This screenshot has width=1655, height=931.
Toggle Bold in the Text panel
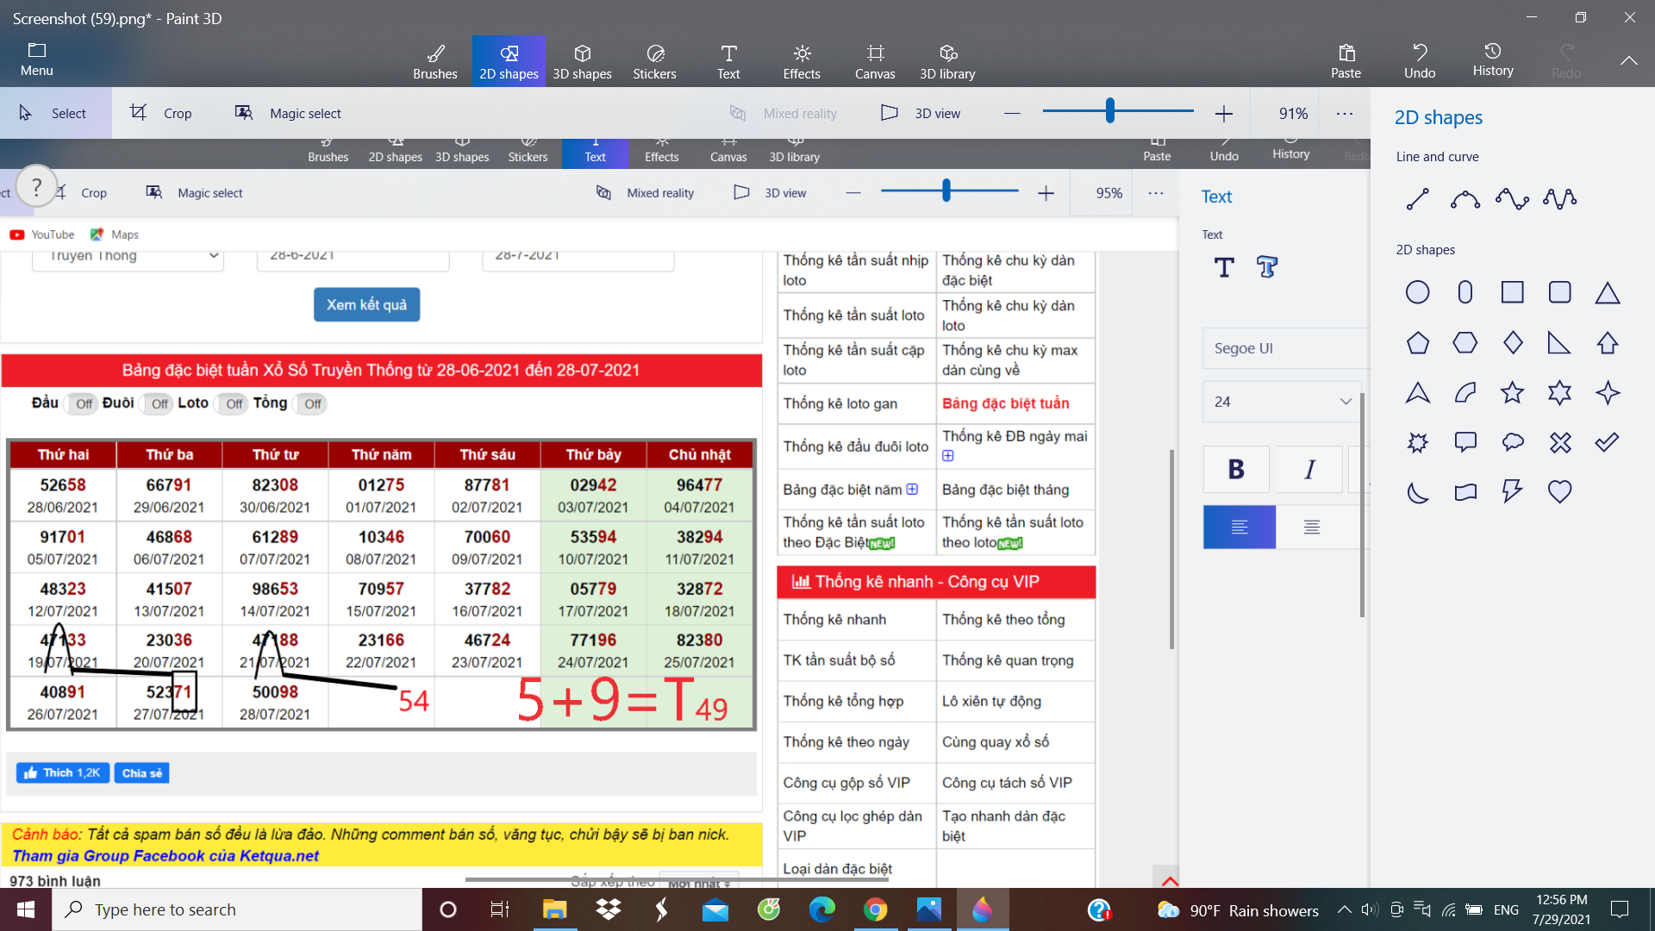[1236, 469]
